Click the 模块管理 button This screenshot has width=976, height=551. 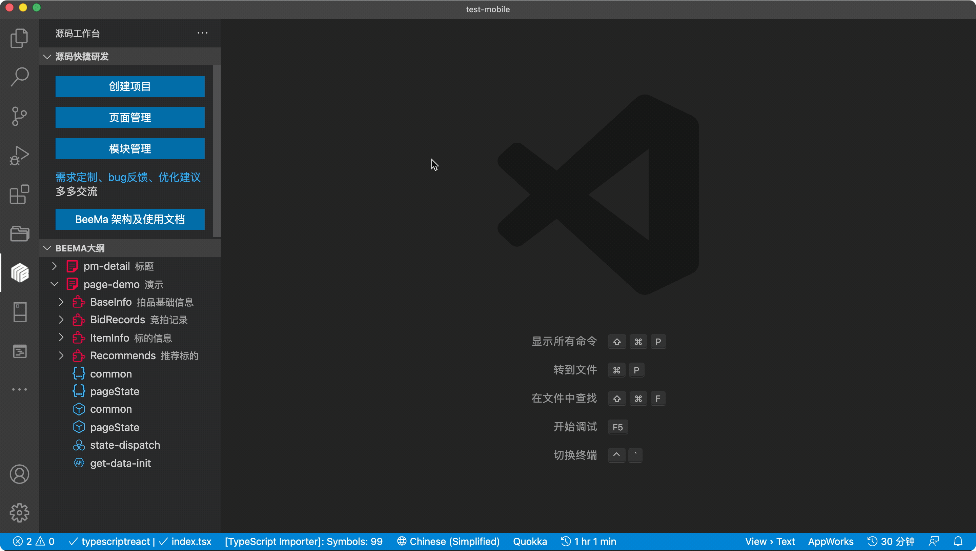coord(130,148)
